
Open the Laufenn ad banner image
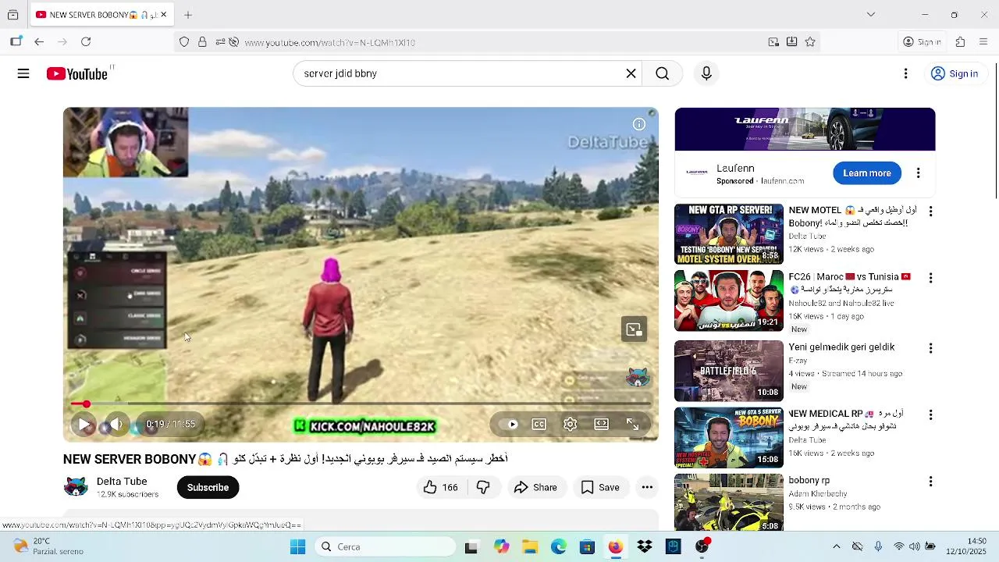(x=805, y=129)
